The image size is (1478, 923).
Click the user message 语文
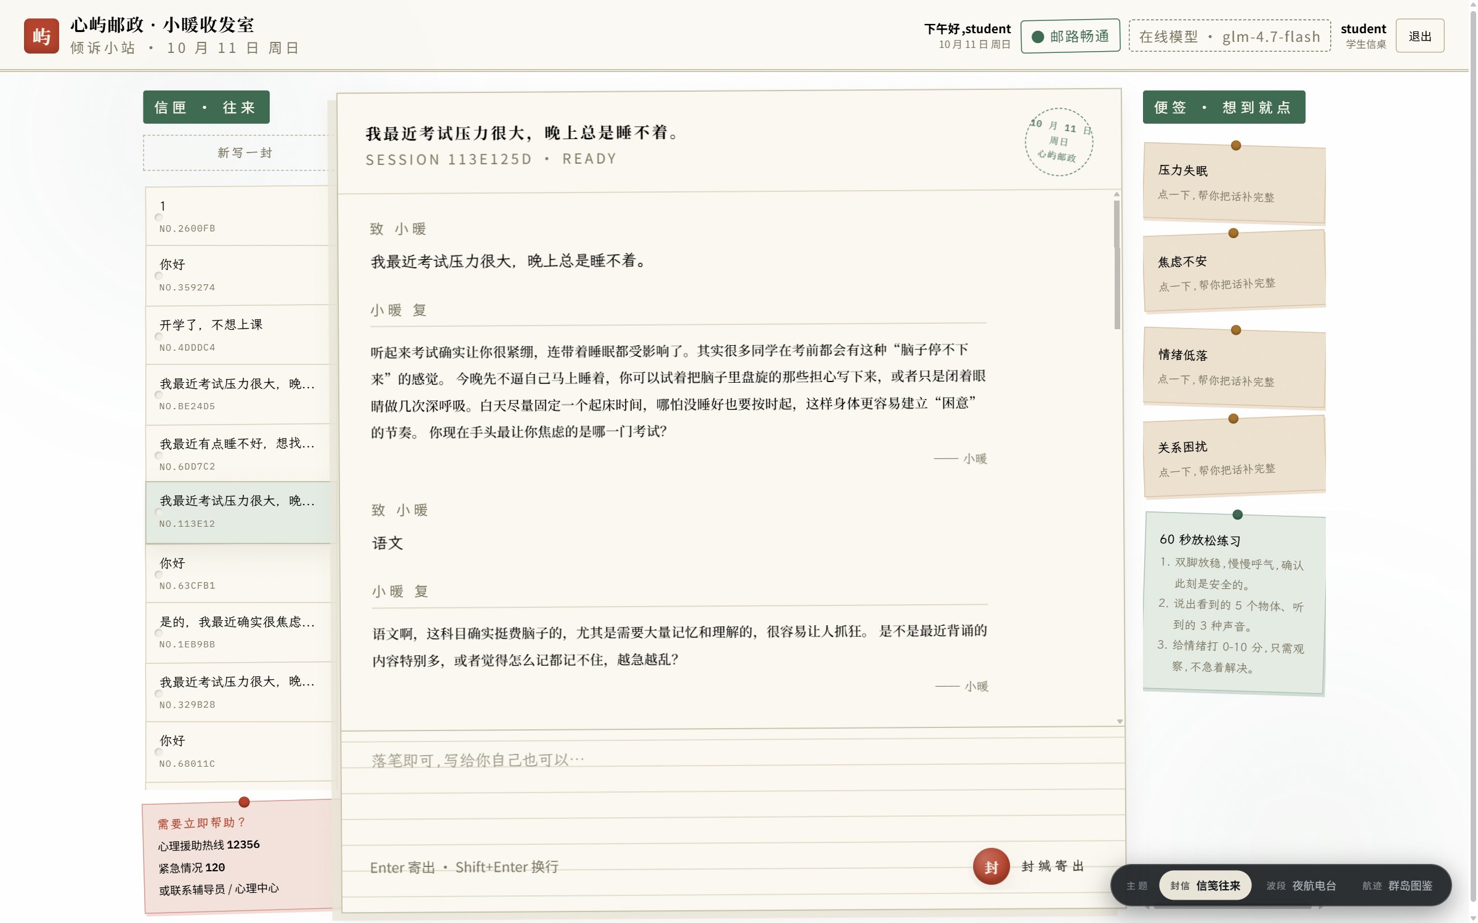[x=387, y=543]
